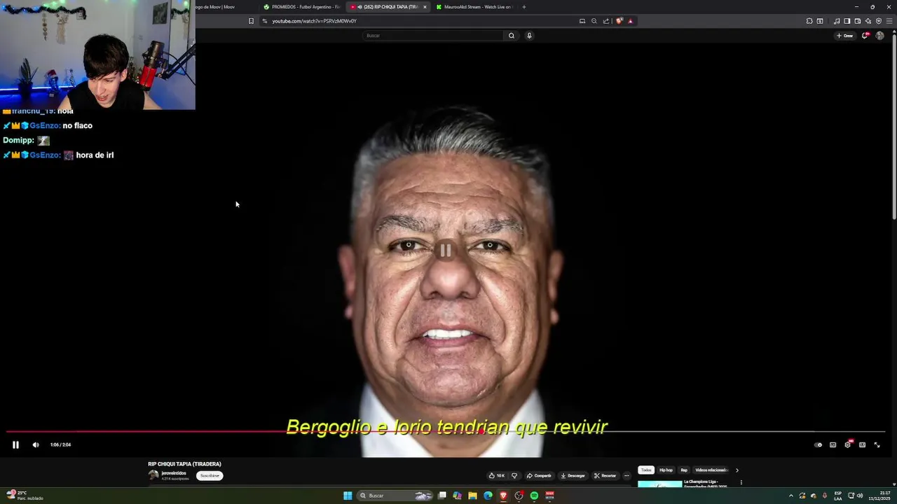
Task: Open more actions three-dot menu under video
Action: point(626,475)
